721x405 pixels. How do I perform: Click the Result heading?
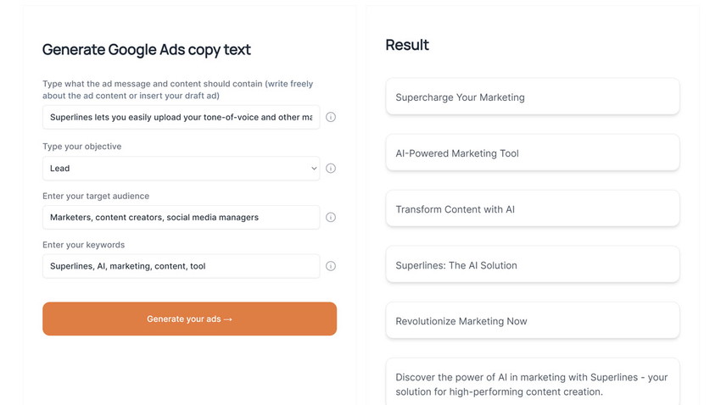[x=407, y=45]
